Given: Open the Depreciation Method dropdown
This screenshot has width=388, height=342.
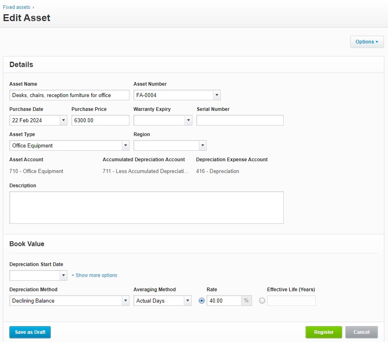Looking at the screenshot, I should coord(125,300).
